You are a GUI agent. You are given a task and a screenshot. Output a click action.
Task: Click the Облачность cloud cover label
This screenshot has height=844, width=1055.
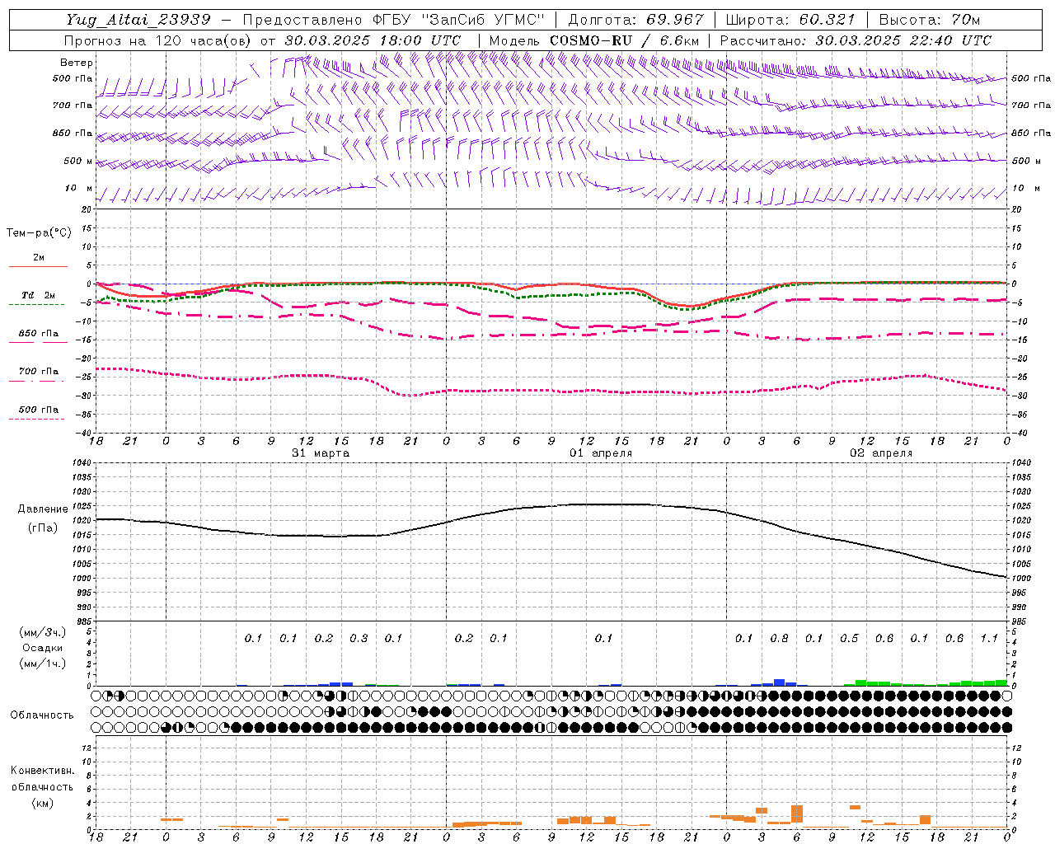coord(42,715)
